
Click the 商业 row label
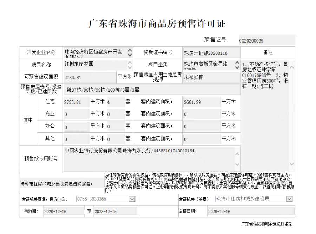50,114
